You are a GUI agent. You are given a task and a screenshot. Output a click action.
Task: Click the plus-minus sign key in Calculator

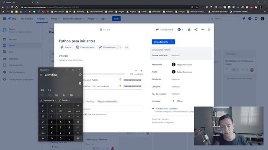coord(52,138)
